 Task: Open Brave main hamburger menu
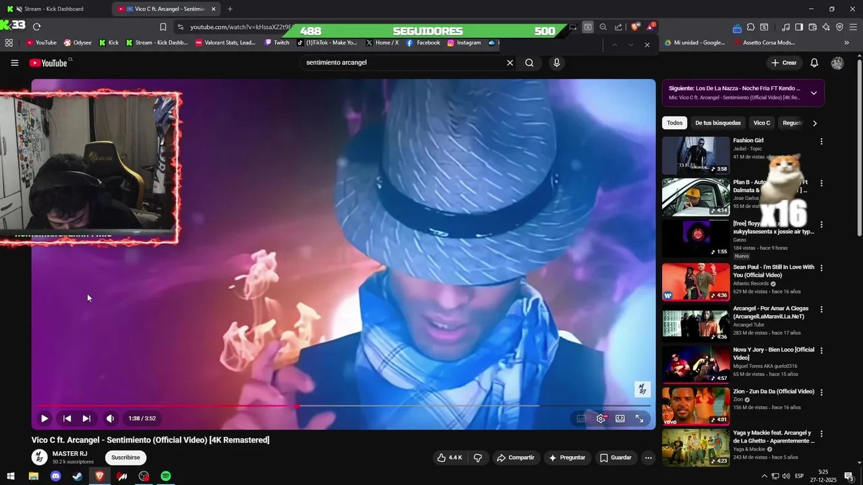(853, 27)
